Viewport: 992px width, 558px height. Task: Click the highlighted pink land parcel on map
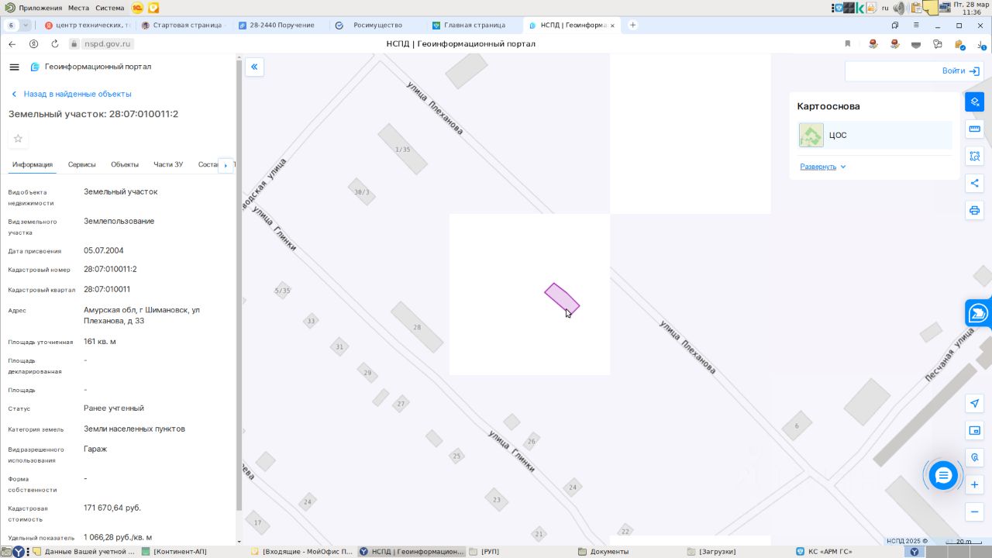pos(561,298)
